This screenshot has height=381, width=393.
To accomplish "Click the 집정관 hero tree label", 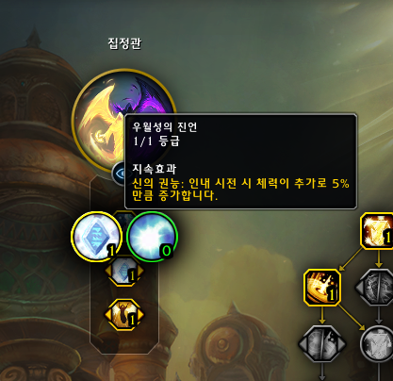I will [124, 43].
